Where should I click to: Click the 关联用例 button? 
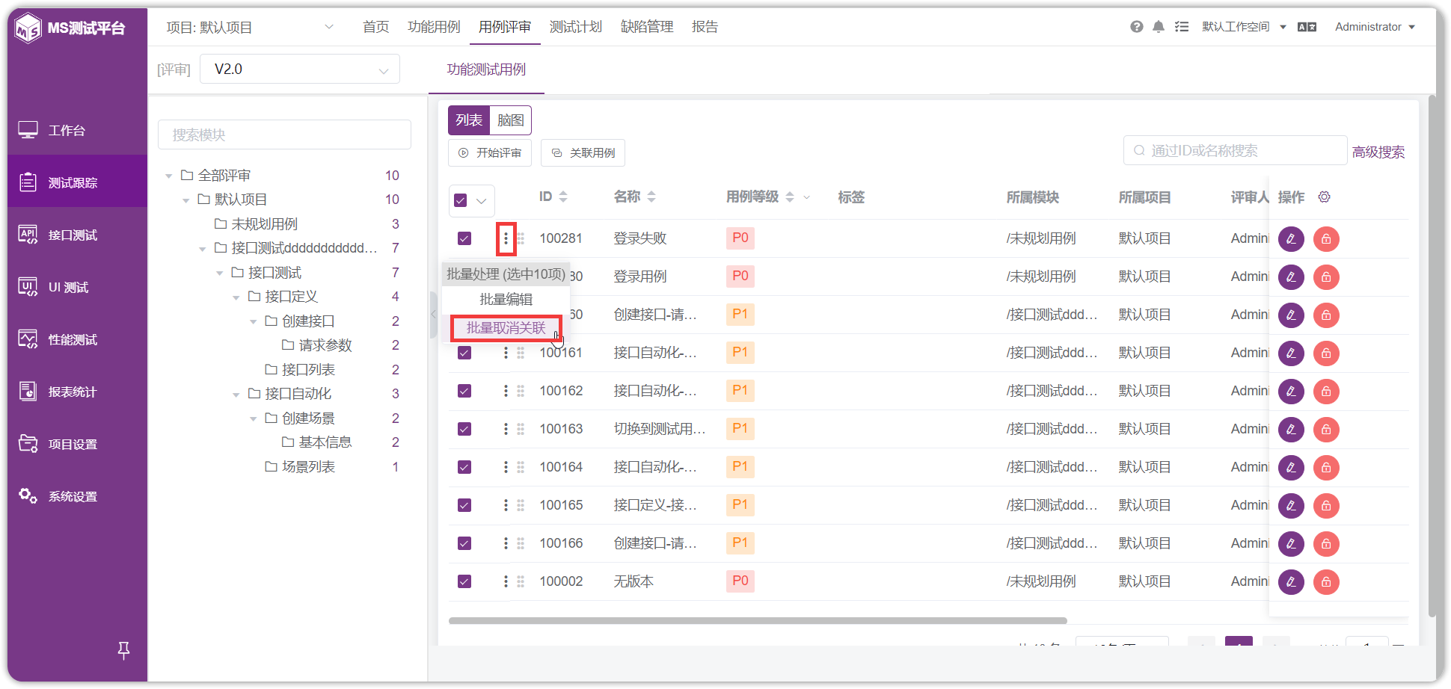point(583,152)
